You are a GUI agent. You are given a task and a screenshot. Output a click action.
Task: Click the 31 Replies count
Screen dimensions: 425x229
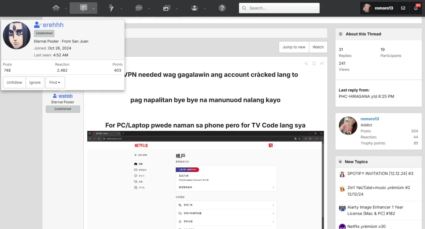[341, 49]
